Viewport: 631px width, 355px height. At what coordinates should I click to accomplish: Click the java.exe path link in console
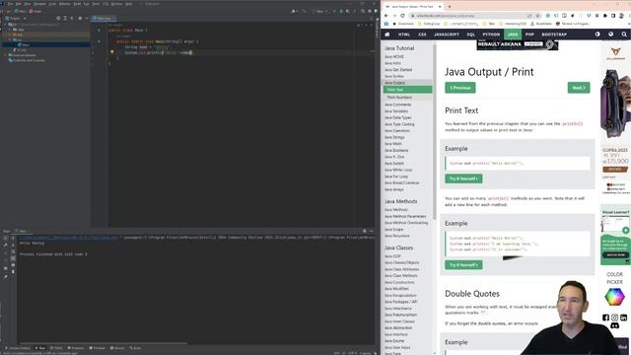click(x=69, y=238)
